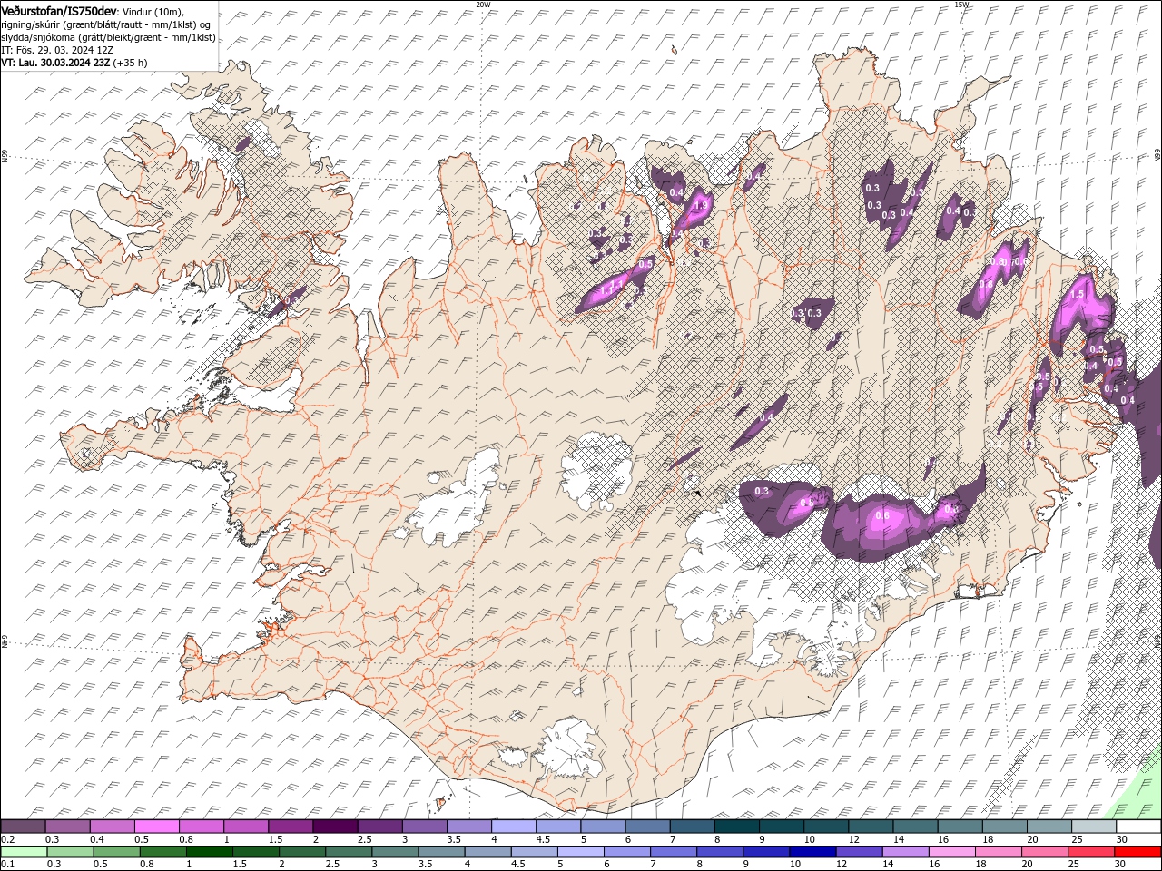This screenshot has height=871, width=1162.
Task: Pick the bright pink 0.5 swatch, upper scale
Action: pyautogui.click(x=156, y=827)
